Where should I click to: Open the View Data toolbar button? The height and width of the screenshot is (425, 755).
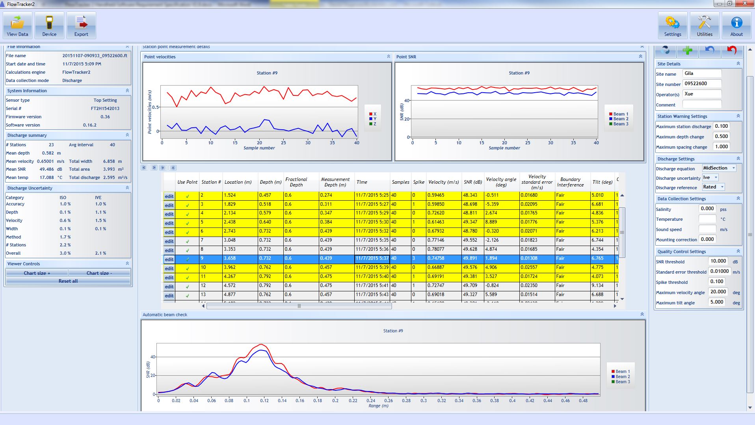pos(17,25)
